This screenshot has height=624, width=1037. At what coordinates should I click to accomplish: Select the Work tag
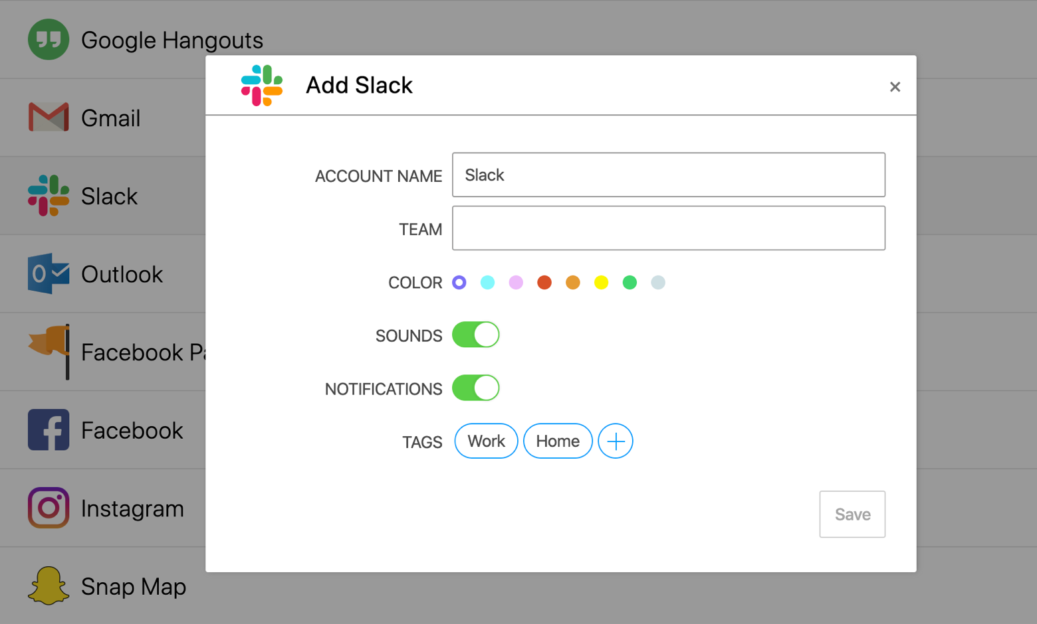click(487, 441)
